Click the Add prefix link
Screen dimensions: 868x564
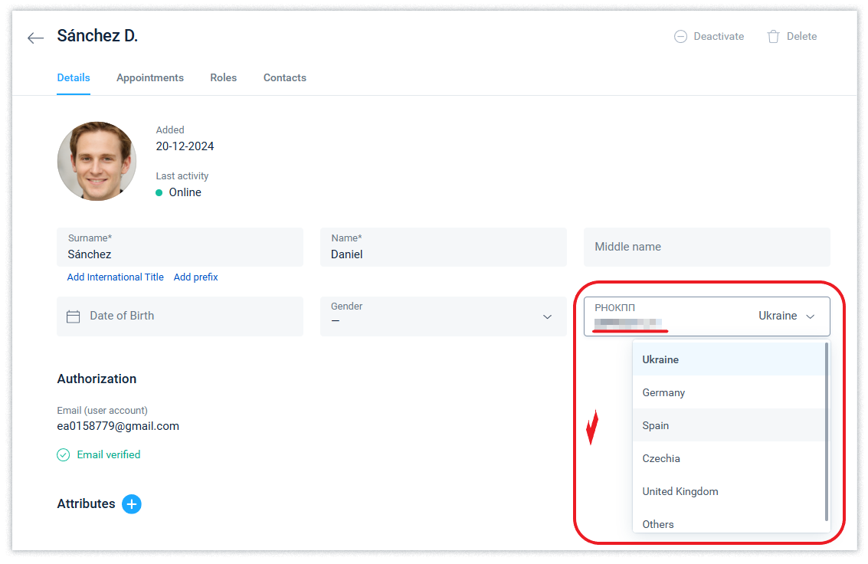195,277
